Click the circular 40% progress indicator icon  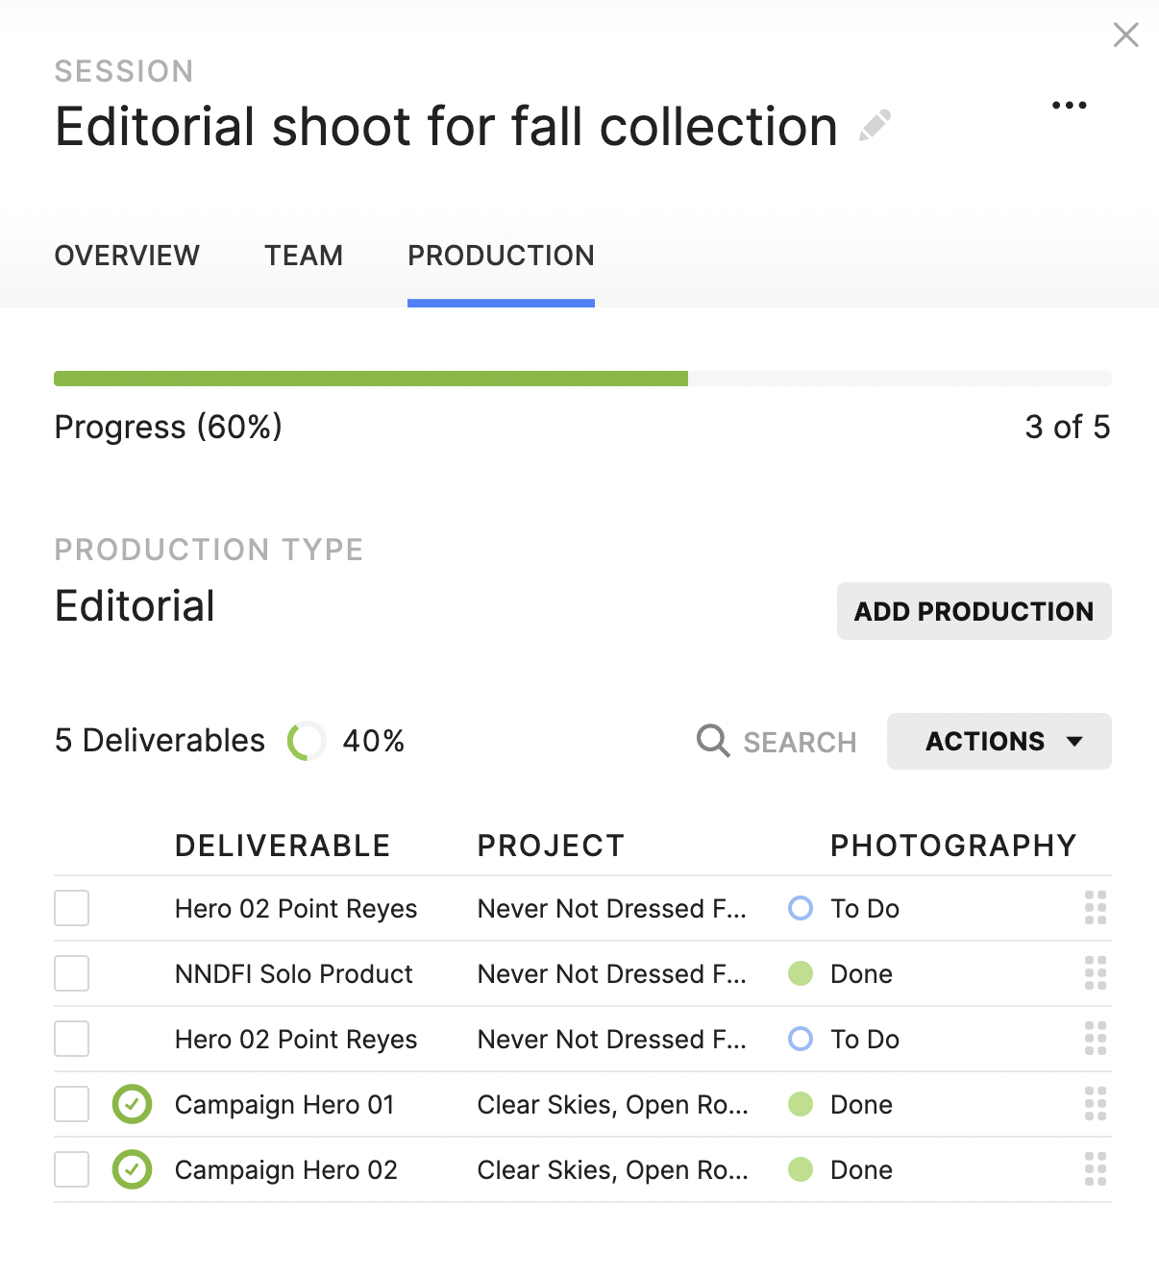point(308,741)
